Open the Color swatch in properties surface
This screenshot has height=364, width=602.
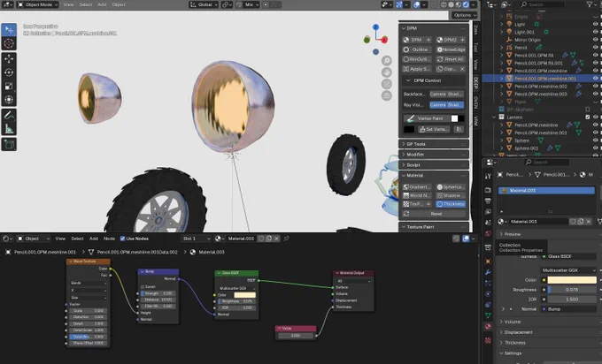pos(572,280)
